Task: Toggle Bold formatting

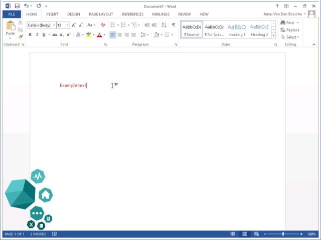Action: pos(30,35)
